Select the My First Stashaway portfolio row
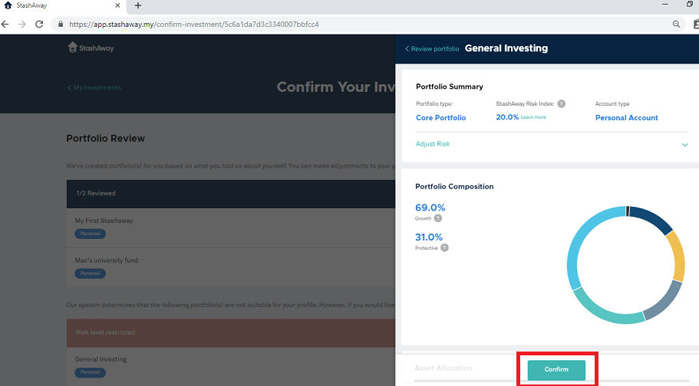This screenshot has height=386, width=699. click(x=231, y=228)
